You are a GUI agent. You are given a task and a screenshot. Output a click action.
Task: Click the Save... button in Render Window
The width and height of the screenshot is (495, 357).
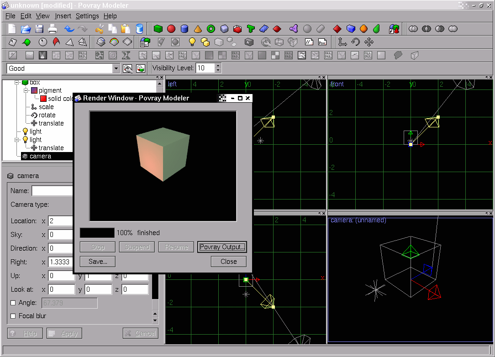(x=98, y=262)
